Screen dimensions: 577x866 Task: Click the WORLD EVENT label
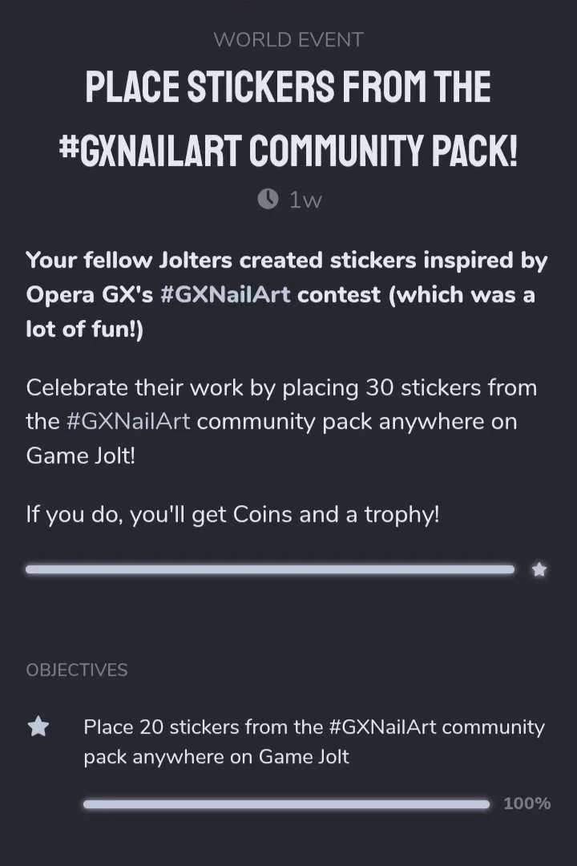pos(288,39)
